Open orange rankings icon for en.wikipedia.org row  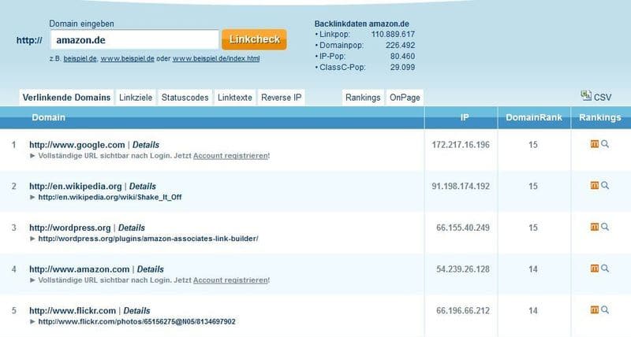595,185
